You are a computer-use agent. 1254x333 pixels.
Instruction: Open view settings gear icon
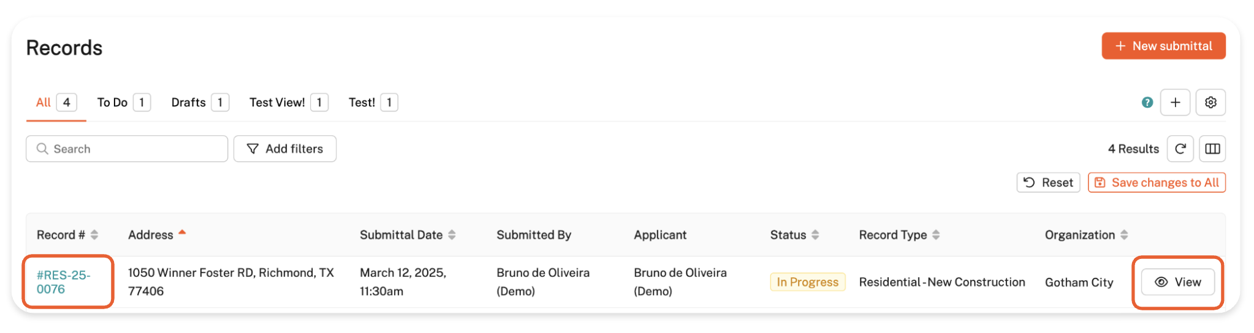click(1210, 103)
